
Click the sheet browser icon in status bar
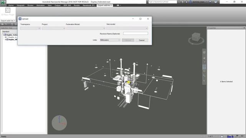tap(222, 136)
